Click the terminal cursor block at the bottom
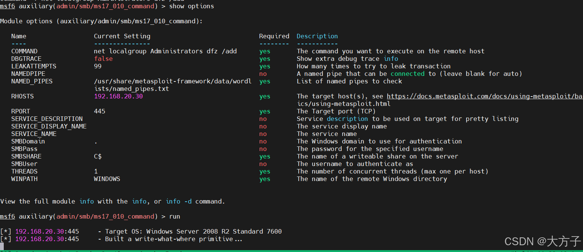Screen dimensions: 583x252 tap(2, 246)
